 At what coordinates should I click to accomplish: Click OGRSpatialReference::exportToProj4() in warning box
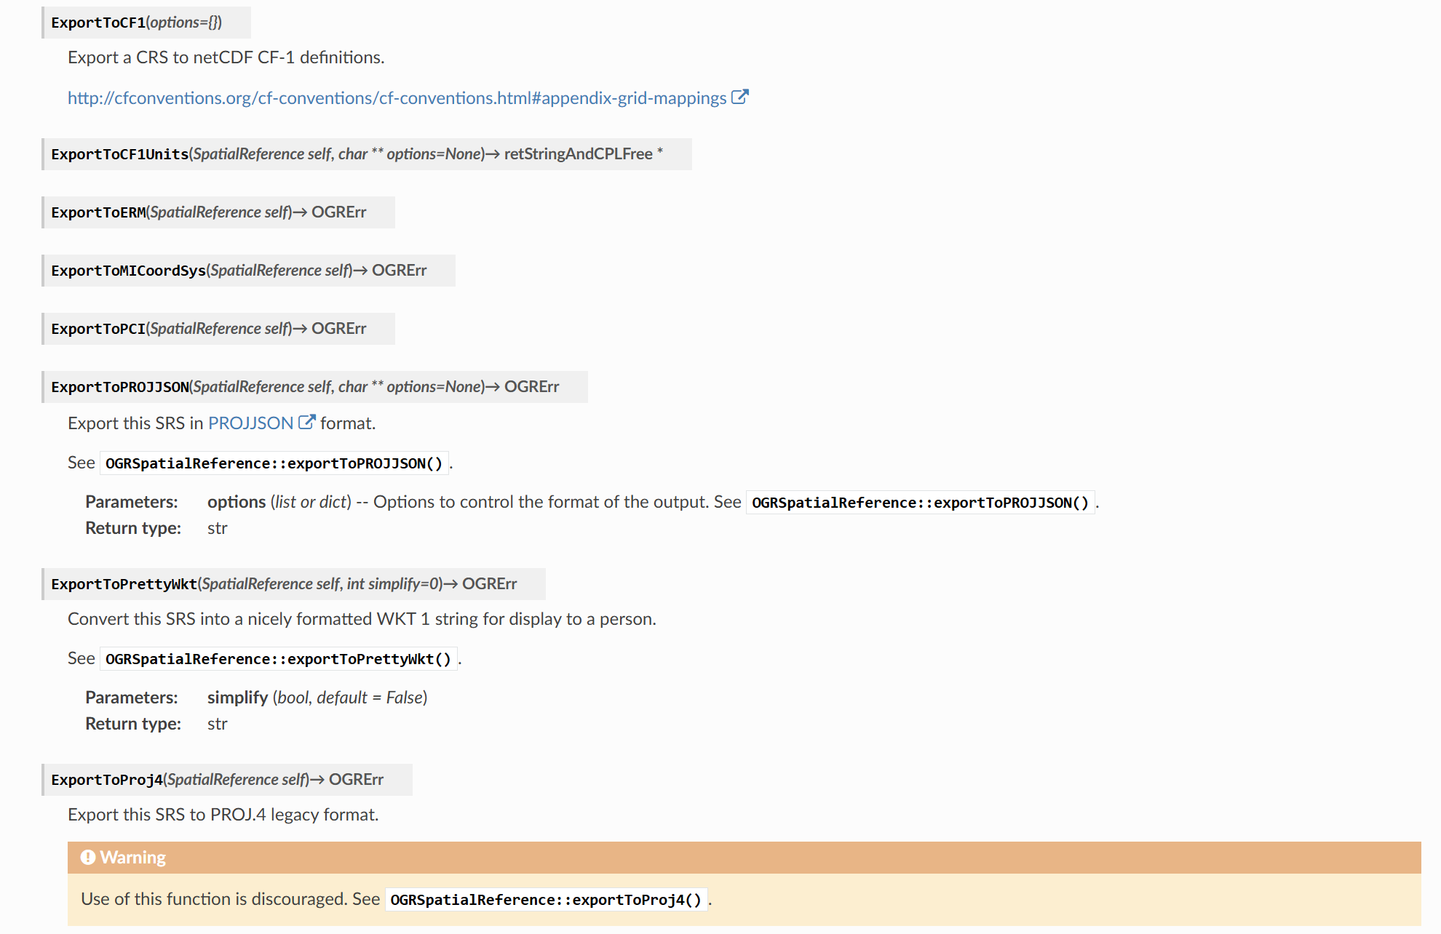point(546,900)
